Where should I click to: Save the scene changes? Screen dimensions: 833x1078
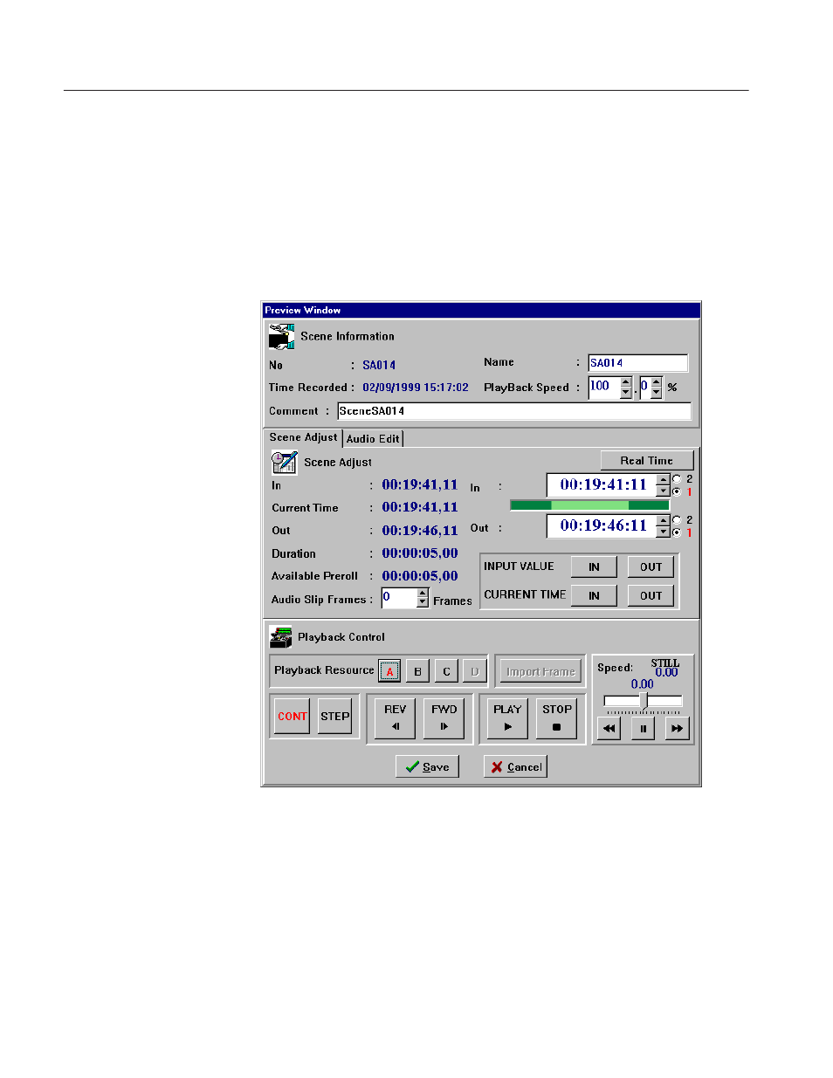[427, 767]
